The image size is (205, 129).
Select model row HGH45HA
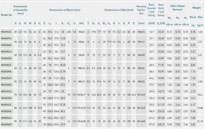click(6, 98)
